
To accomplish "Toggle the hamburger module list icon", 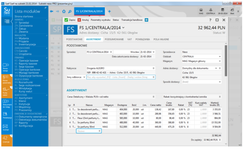I will (7, 21).
